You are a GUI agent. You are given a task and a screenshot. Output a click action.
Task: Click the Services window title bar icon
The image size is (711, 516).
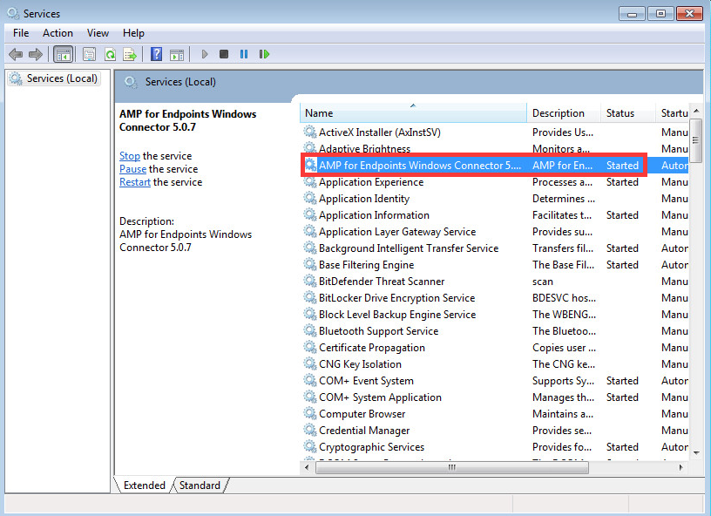tap(13, 13)
